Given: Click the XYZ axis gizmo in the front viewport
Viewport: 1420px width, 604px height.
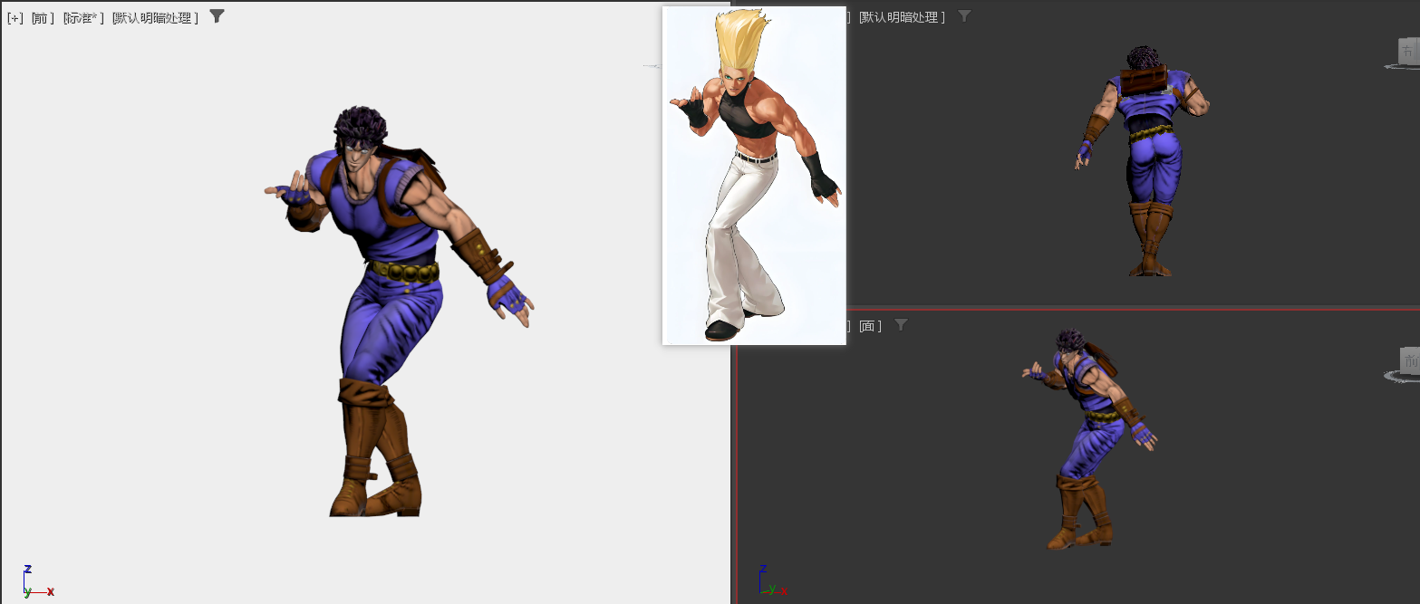Looking at the screenshot, I should 34,582.
